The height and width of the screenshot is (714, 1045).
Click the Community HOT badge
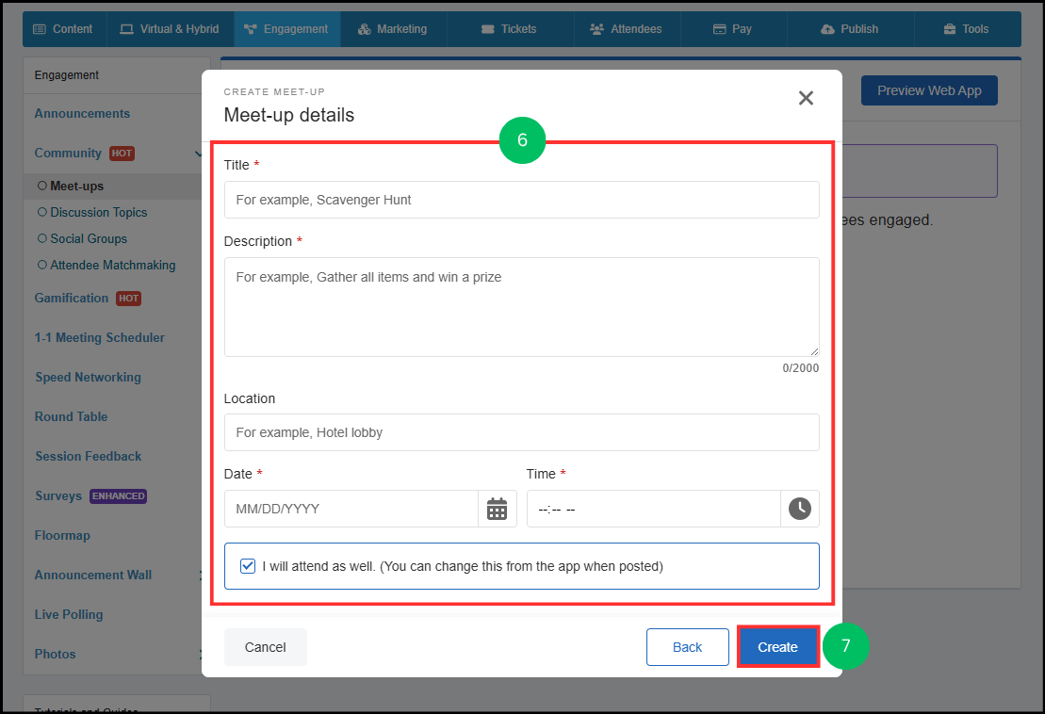pos(122,154)
